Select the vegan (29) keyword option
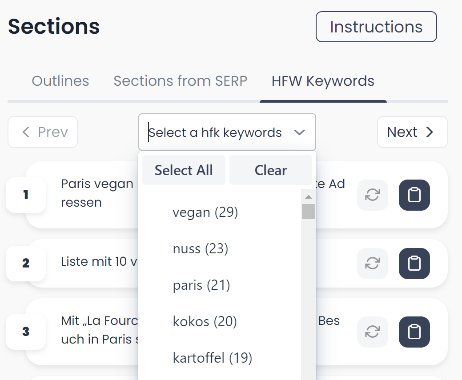The width and height of the screenshot is (462, 380). click(x=205, y=212)
